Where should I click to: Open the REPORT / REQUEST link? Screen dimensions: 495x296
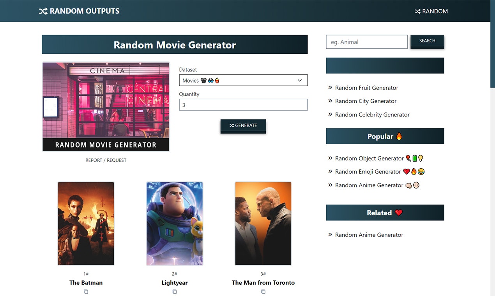click(x=106, y=160)
